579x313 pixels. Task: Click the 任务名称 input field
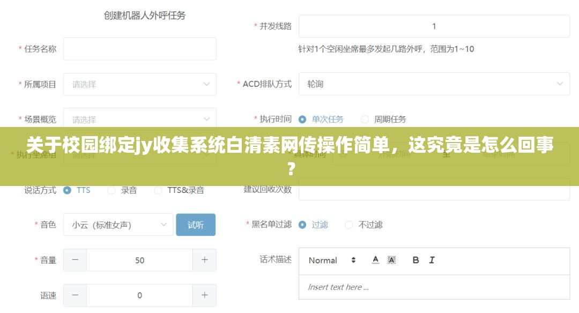click(139, 49)
